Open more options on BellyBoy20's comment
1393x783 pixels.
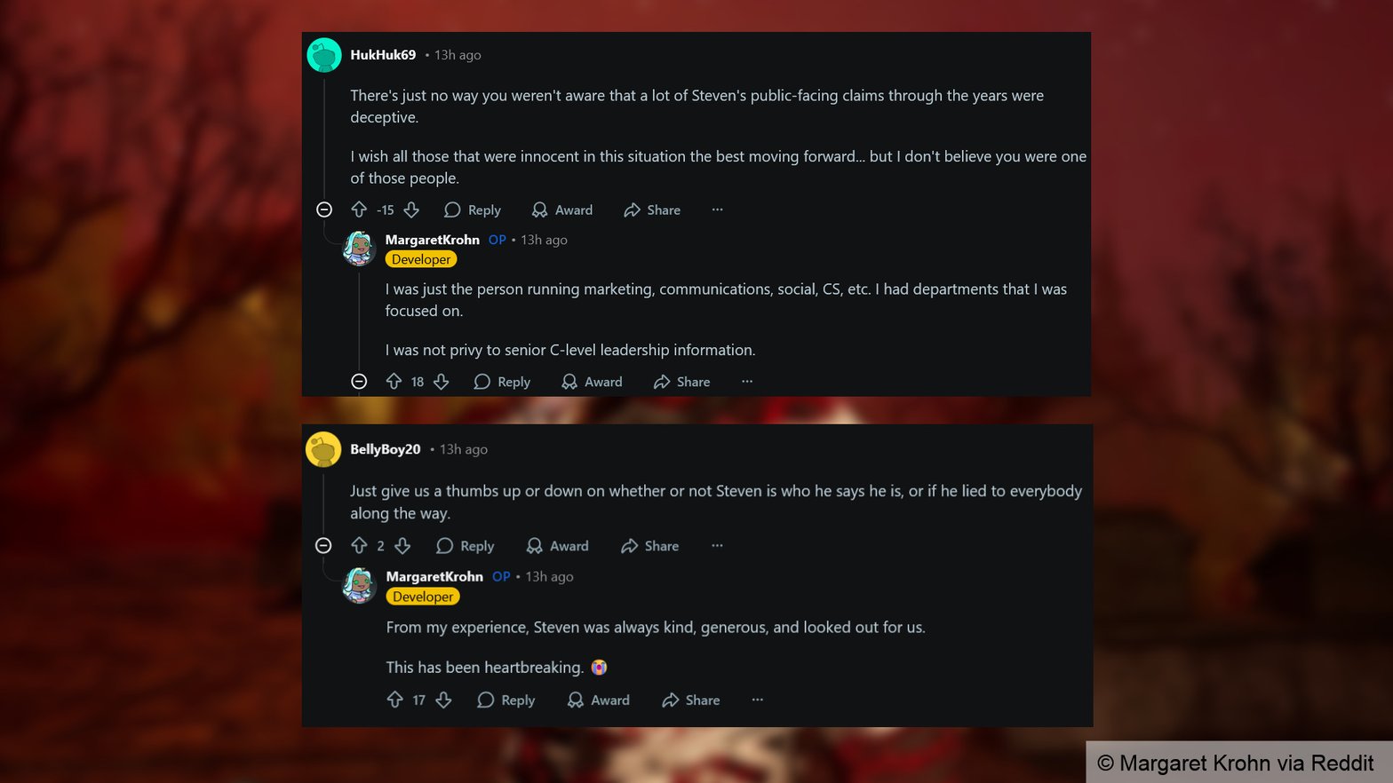click(717, 546)
